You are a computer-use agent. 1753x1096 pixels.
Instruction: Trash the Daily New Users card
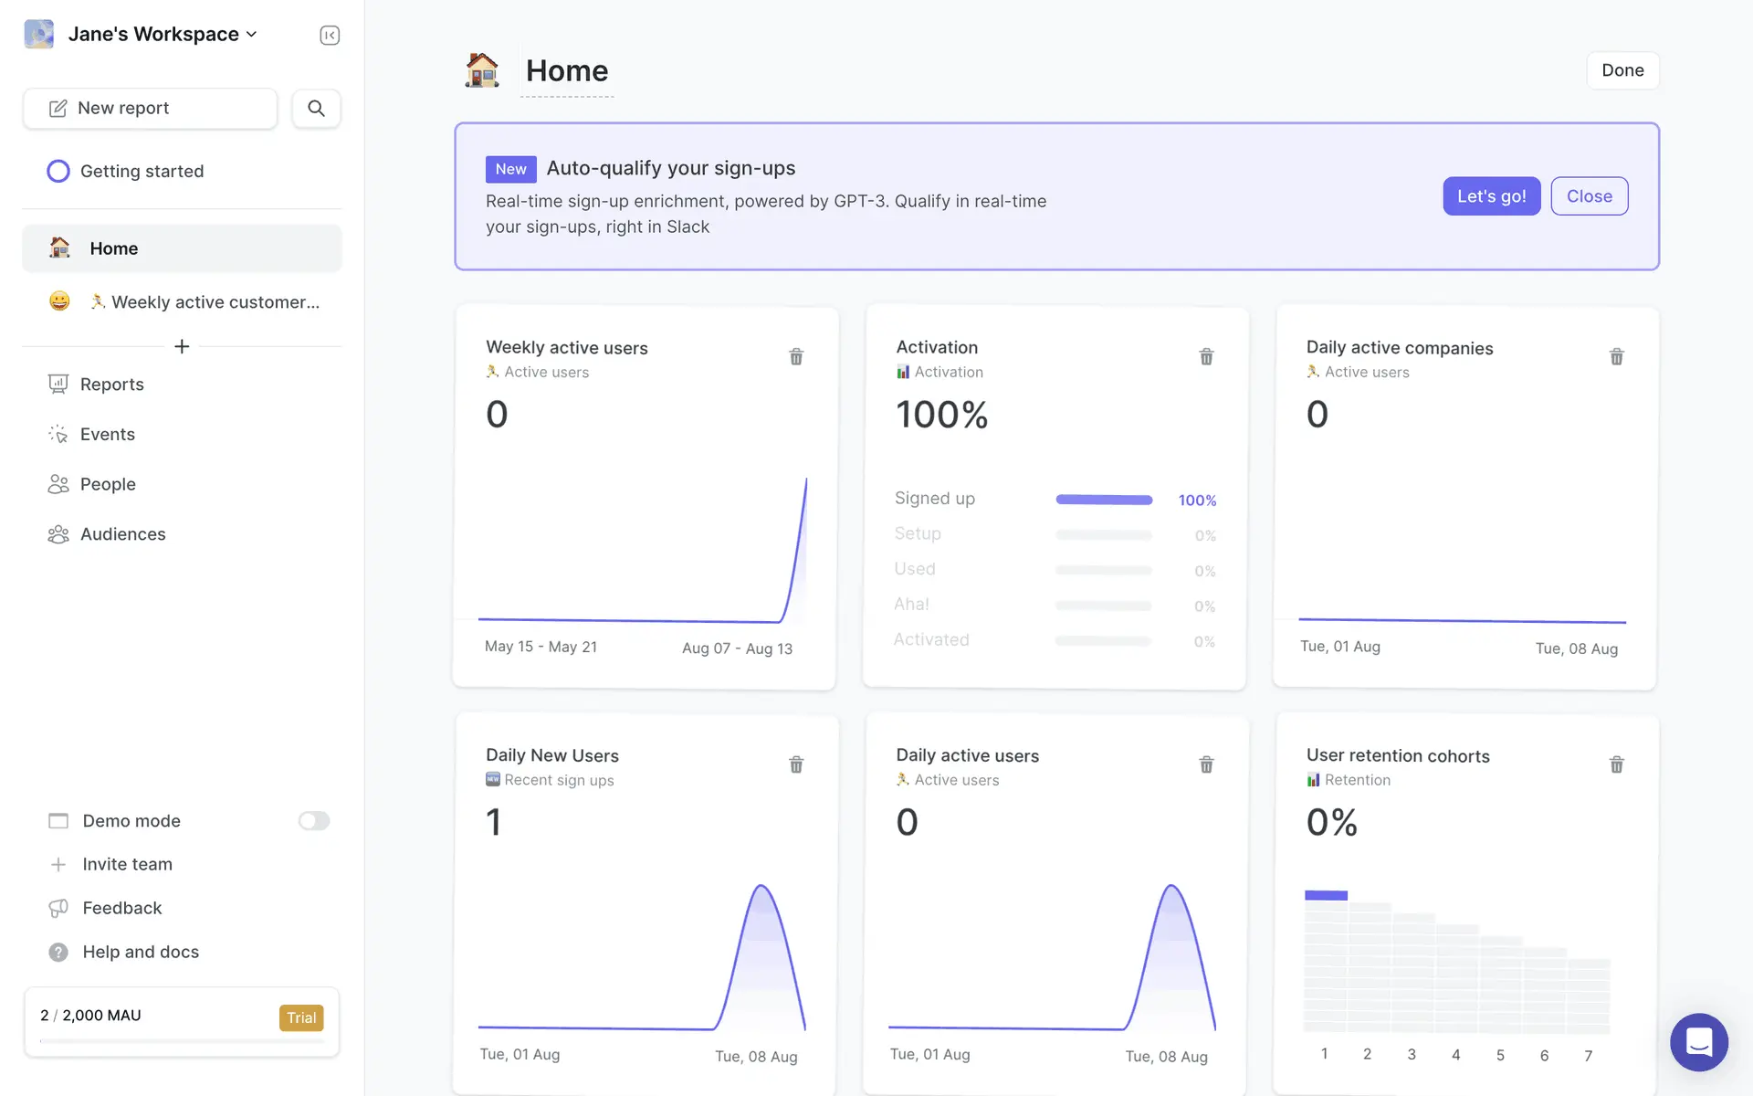796,764
